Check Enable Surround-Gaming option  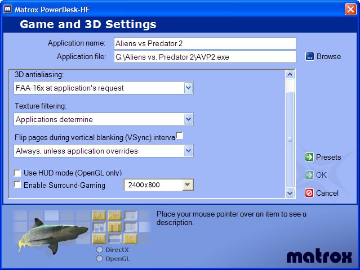pos(17,184)
